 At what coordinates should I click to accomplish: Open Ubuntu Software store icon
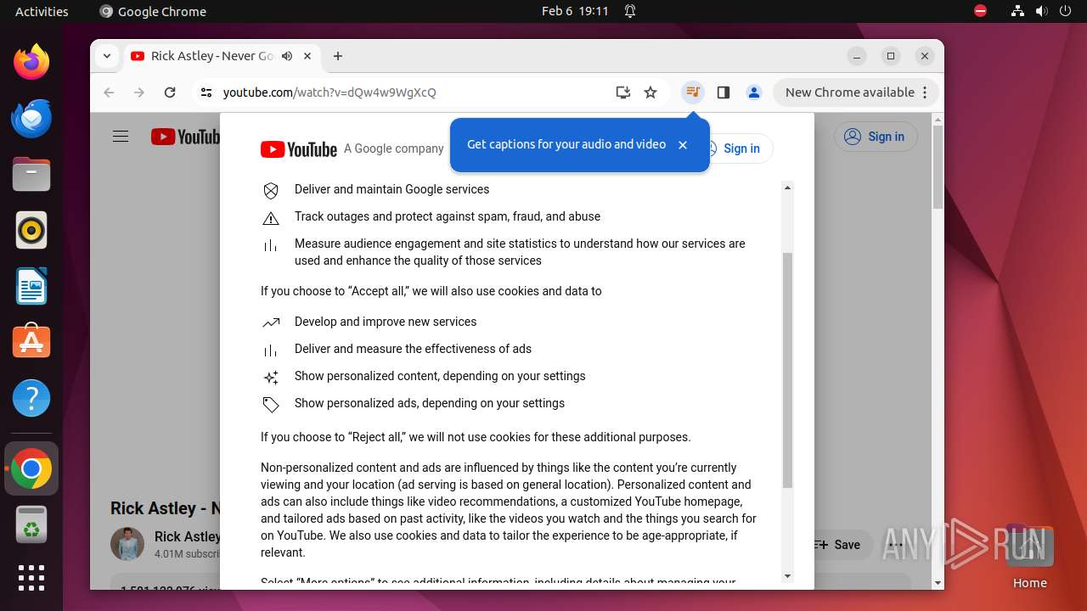pyautogui.click(x=31, y=342)
